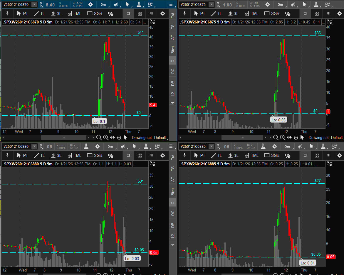This screenshot has width=344, height=275.
Task: Open the 5m timeframe dropdown in C6880 chart
Action: pyautogui.click(x=110, y=146)
